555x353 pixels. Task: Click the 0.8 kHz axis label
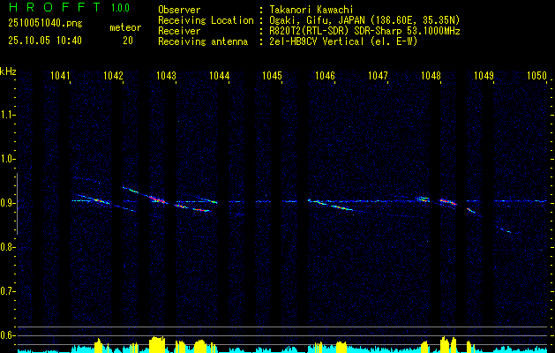(7, 247)
